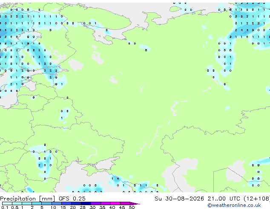Click the 'Precipitation [mm]' title text
This screenshot has height=209, width=270.
click(x=28, y=199)
